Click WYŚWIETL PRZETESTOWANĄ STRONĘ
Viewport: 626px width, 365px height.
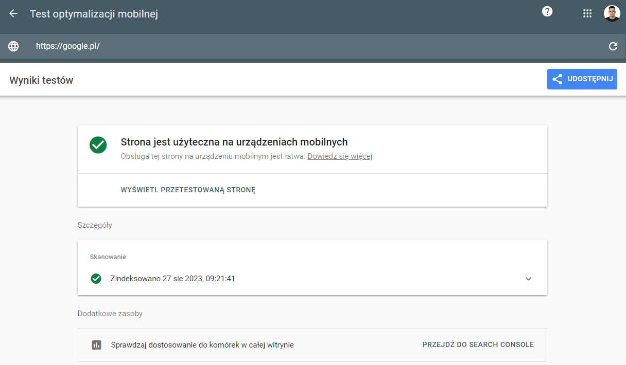pyautogui.click(x=188, y=190)
